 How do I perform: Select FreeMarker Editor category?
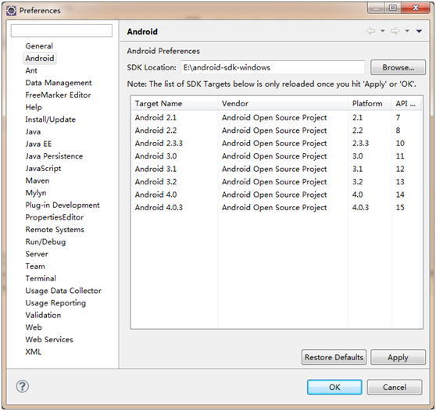click(58, 95)
